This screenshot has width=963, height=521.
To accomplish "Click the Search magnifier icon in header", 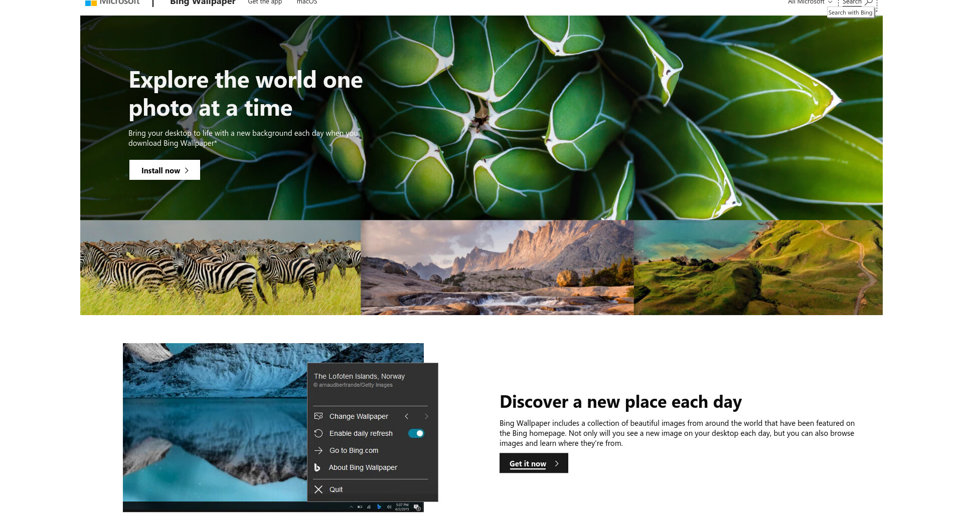I will (869, 3).
